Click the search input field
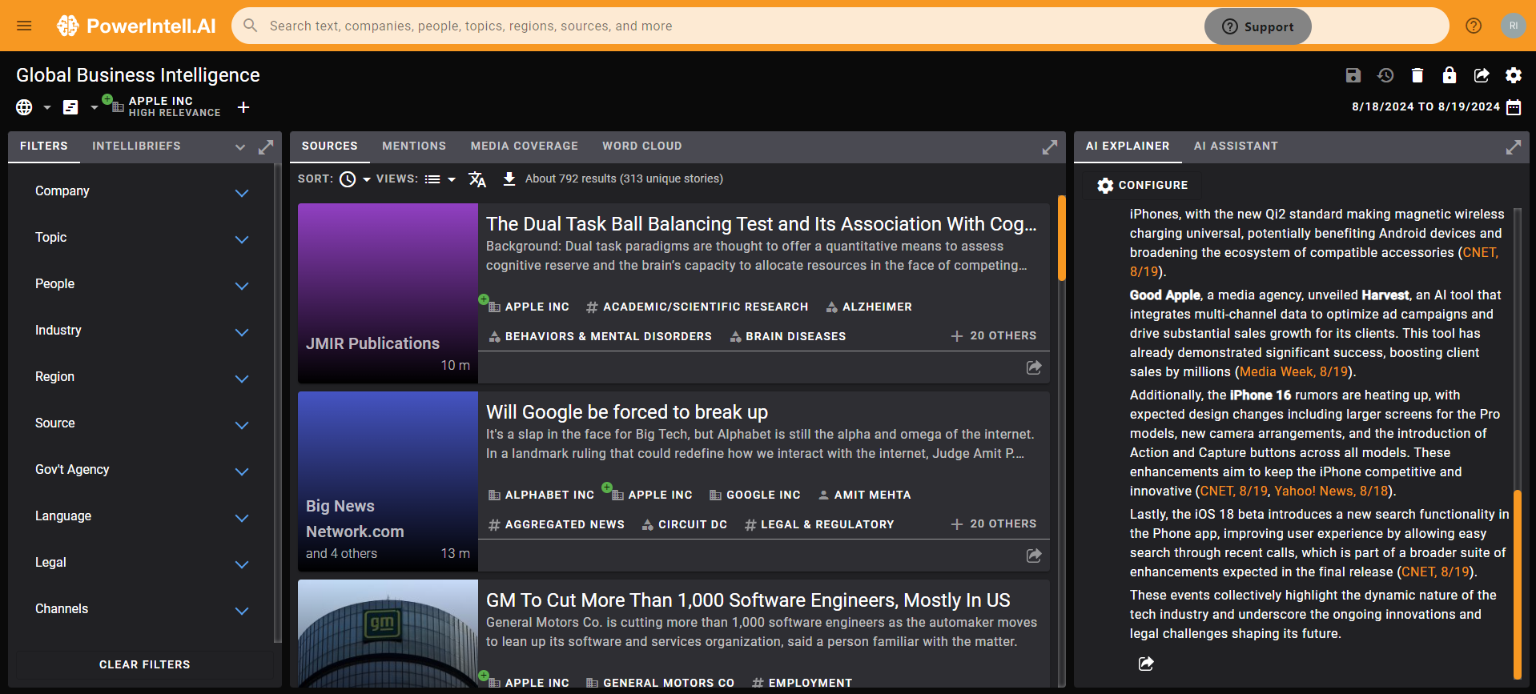Screen dimensions: 1536x694 (721, 26)
